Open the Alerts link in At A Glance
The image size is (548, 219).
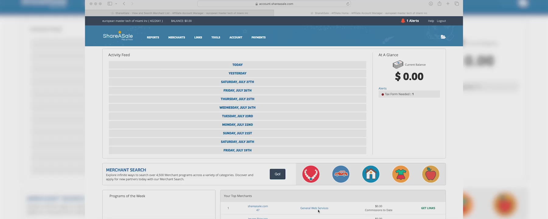tap(382, 89)
